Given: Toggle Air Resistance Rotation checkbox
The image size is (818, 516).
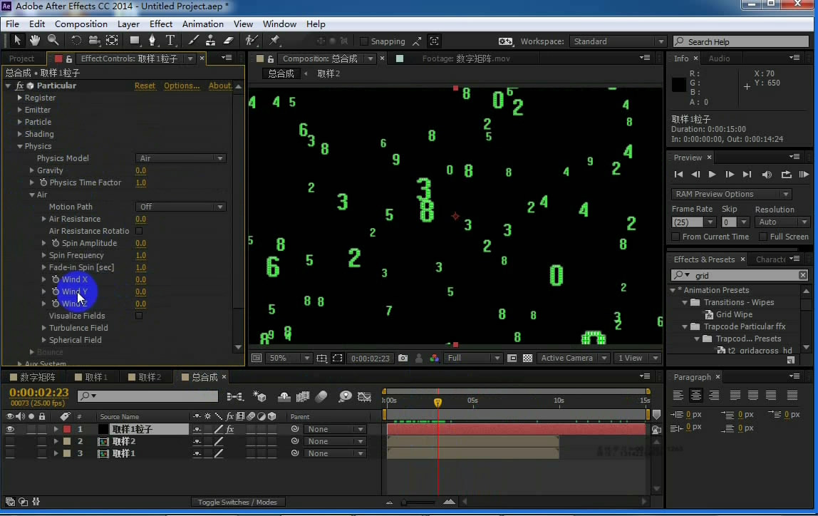Looking at the screenshot, I should tap(139, 231).
